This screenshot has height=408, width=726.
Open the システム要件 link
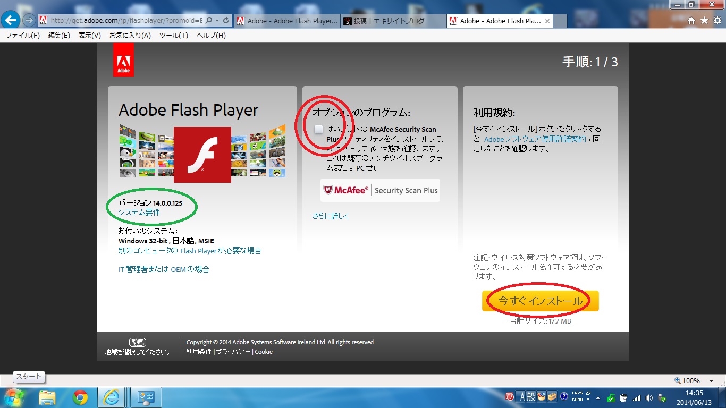pos(139,212)
